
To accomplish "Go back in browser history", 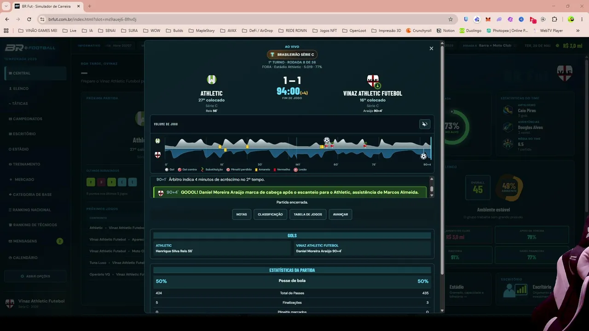I will coord(7,19).
